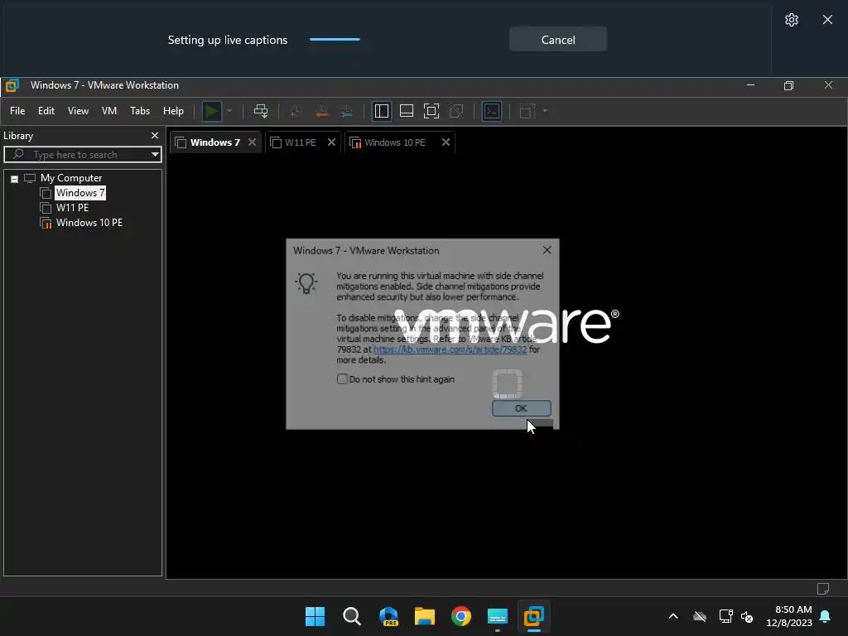The width and height of the screenshot is (848, 636).
Task: Check Do not show this hint again
Action: pyautogui.click(x=342, y=379)
